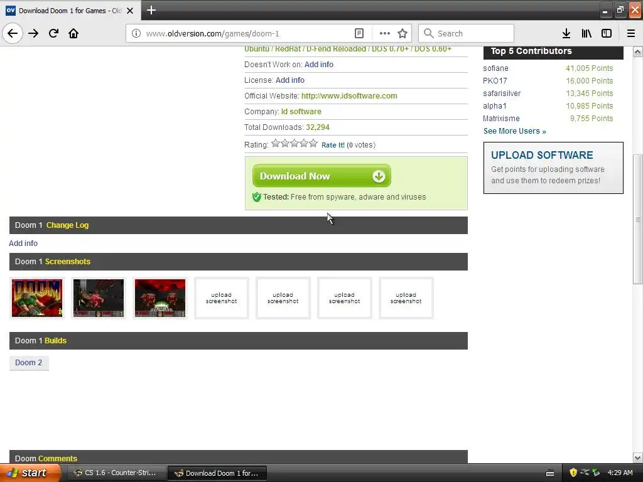The width and height of the screenshot is (643, 482).
Task: Click the taskbar clock 4:29 AM
Action: tap(620, 473)
